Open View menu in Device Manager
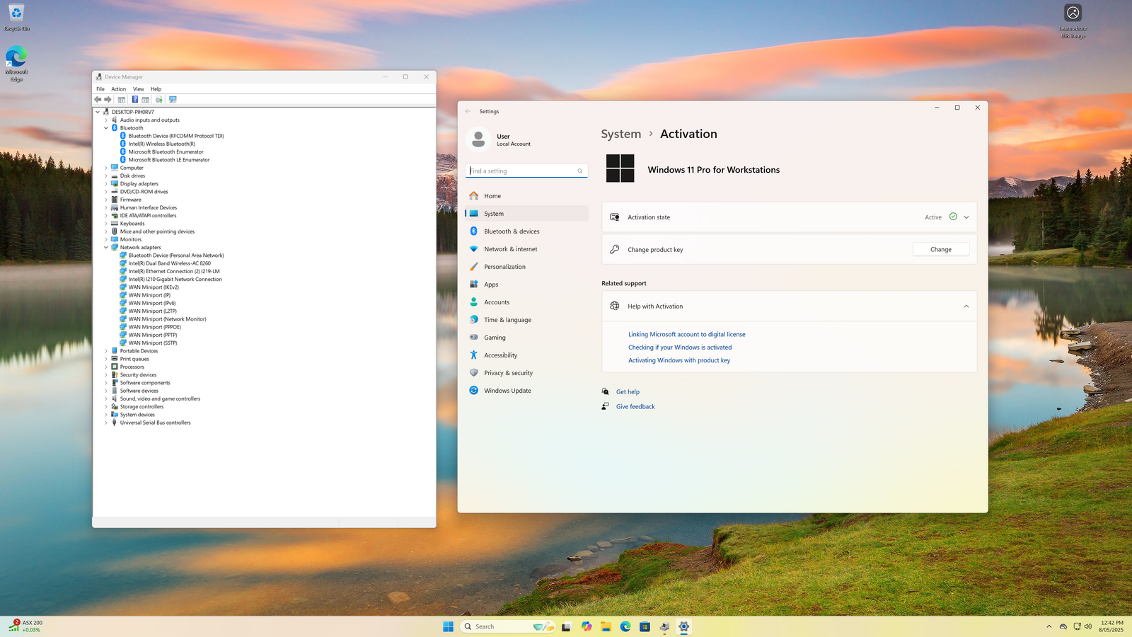Viewport: 1132px width, 637px height. coord(138,89)
